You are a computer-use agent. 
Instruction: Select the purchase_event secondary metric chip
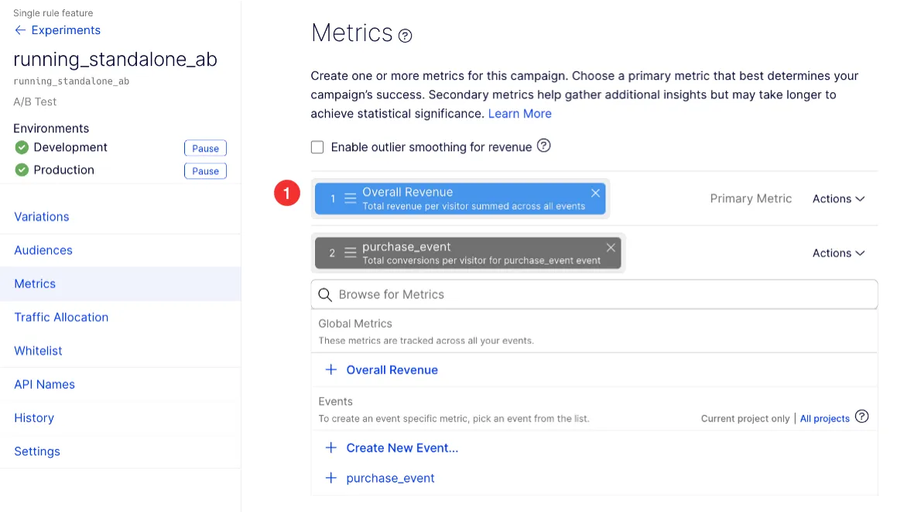pyautogui.click(x=467, y=253)
